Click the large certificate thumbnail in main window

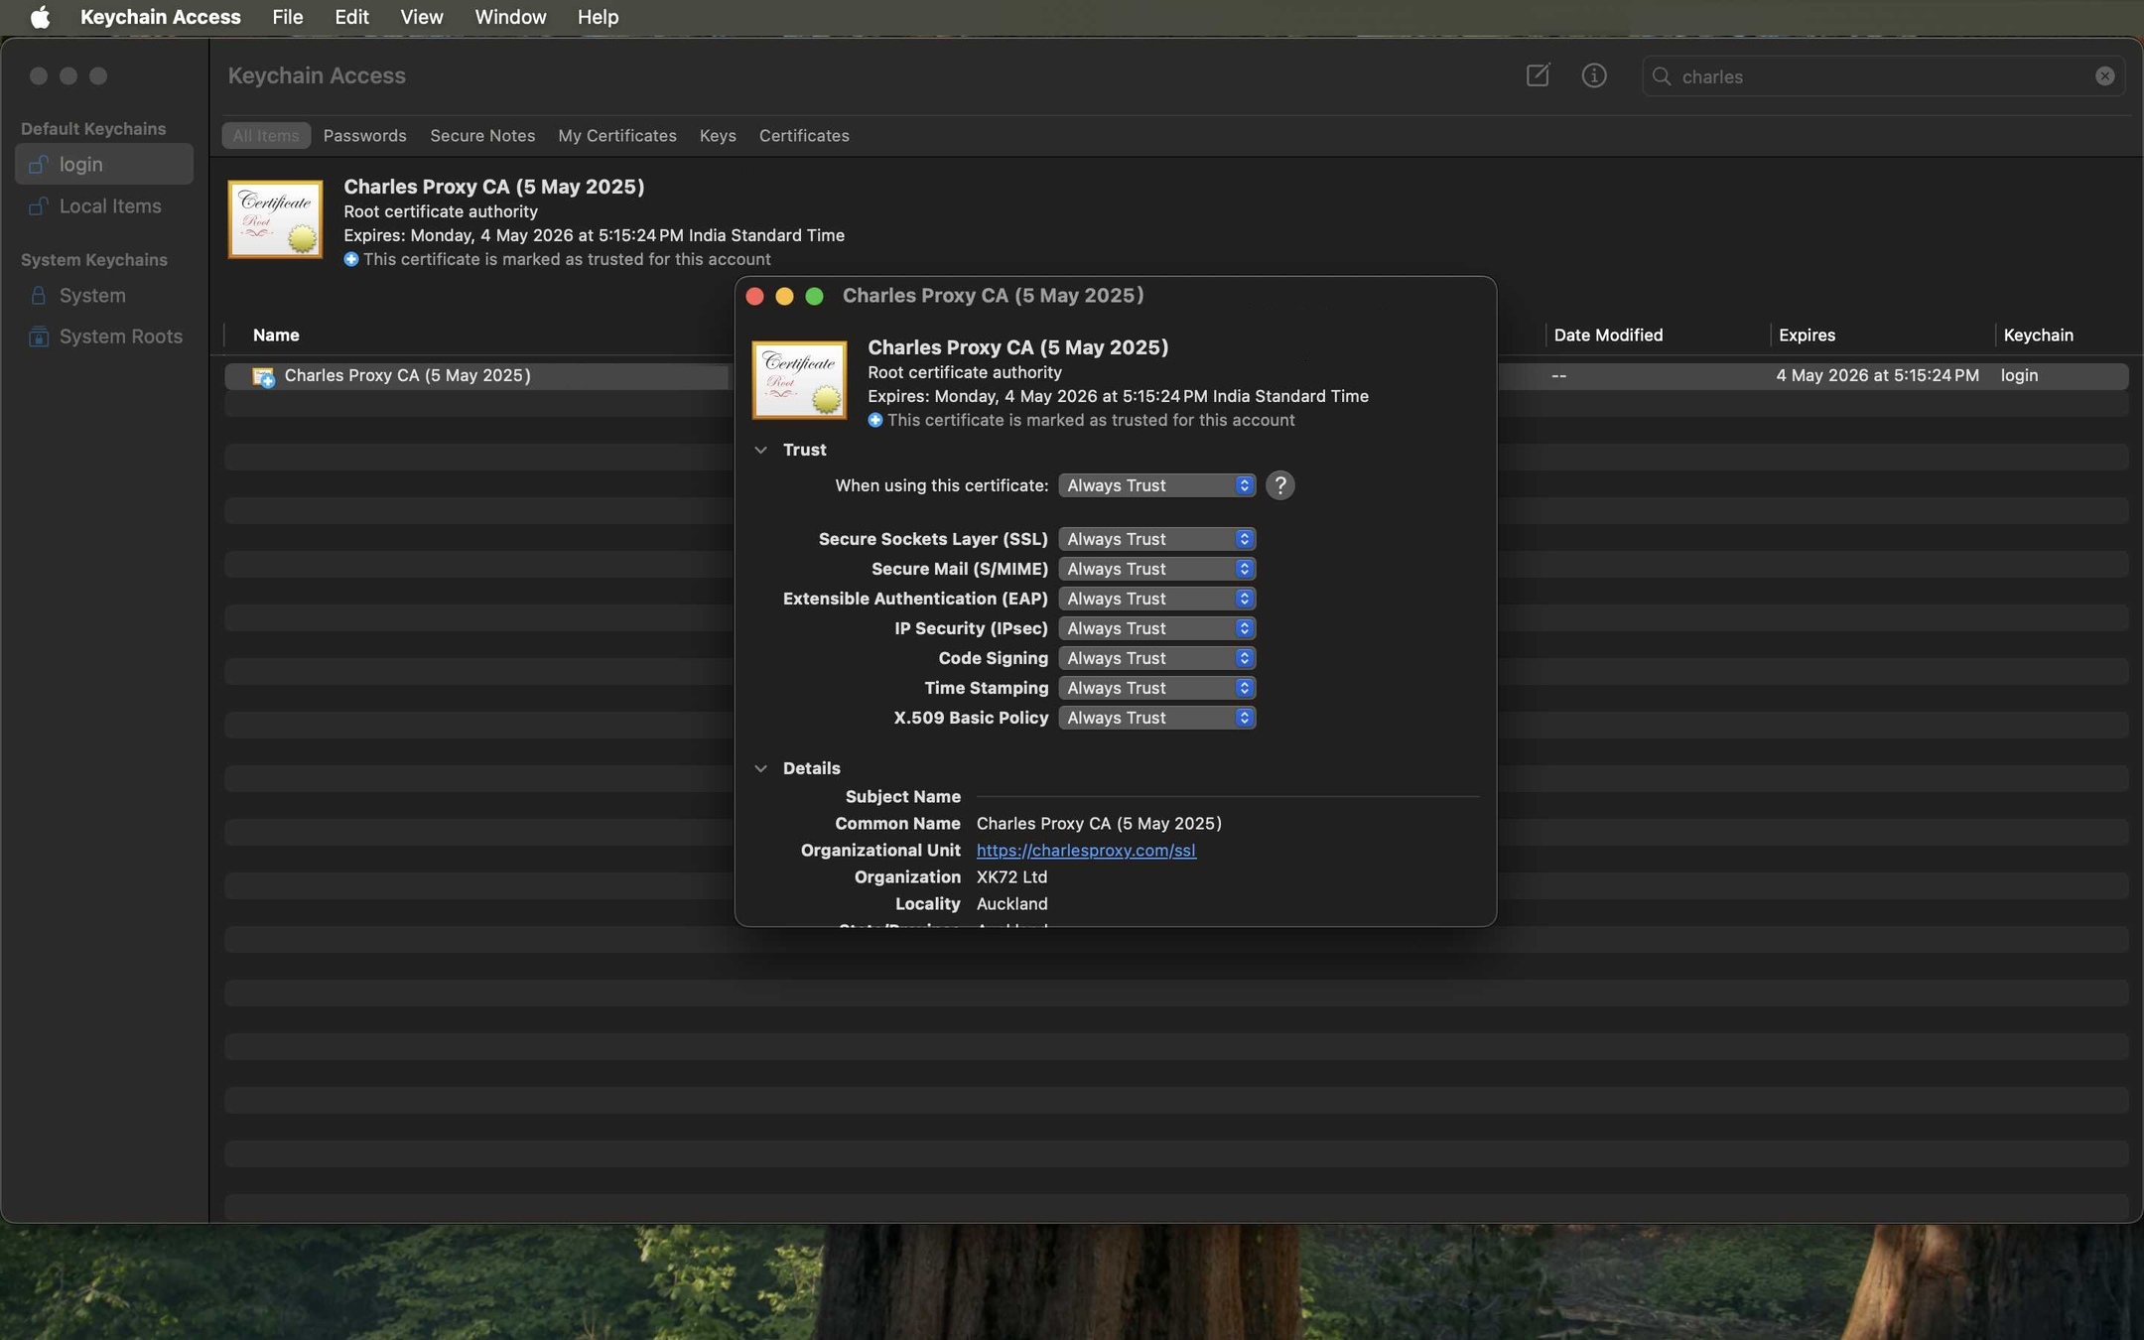[x=275, y=219]
